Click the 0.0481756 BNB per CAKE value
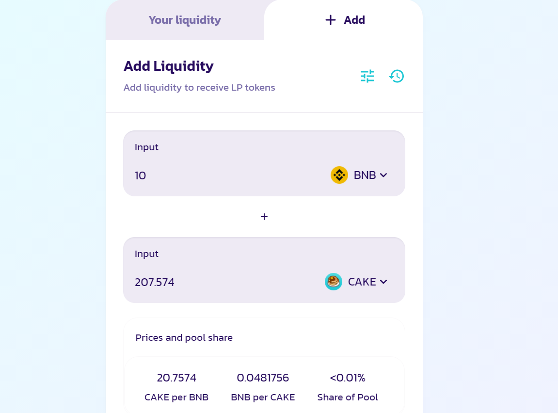Viewport: 558px width, 413px height. tap(263, 378)
